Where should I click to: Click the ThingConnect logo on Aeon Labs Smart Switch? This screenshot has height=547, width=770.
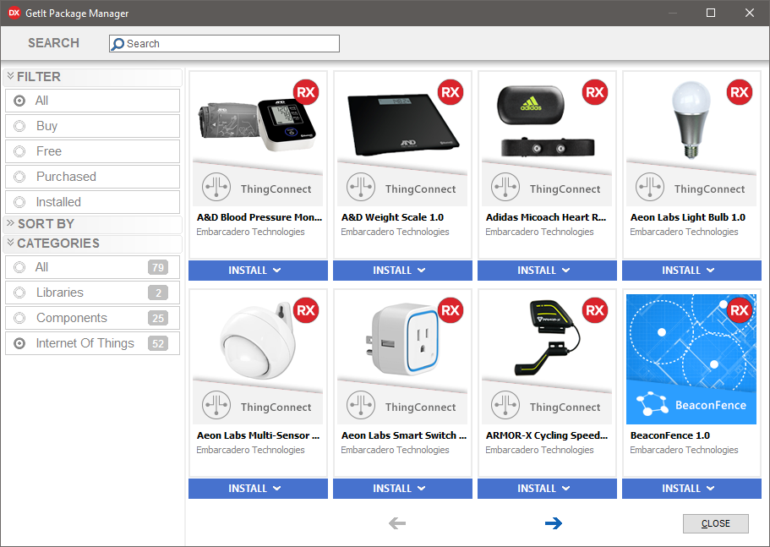pyautogui.click(x=361, y=405)
